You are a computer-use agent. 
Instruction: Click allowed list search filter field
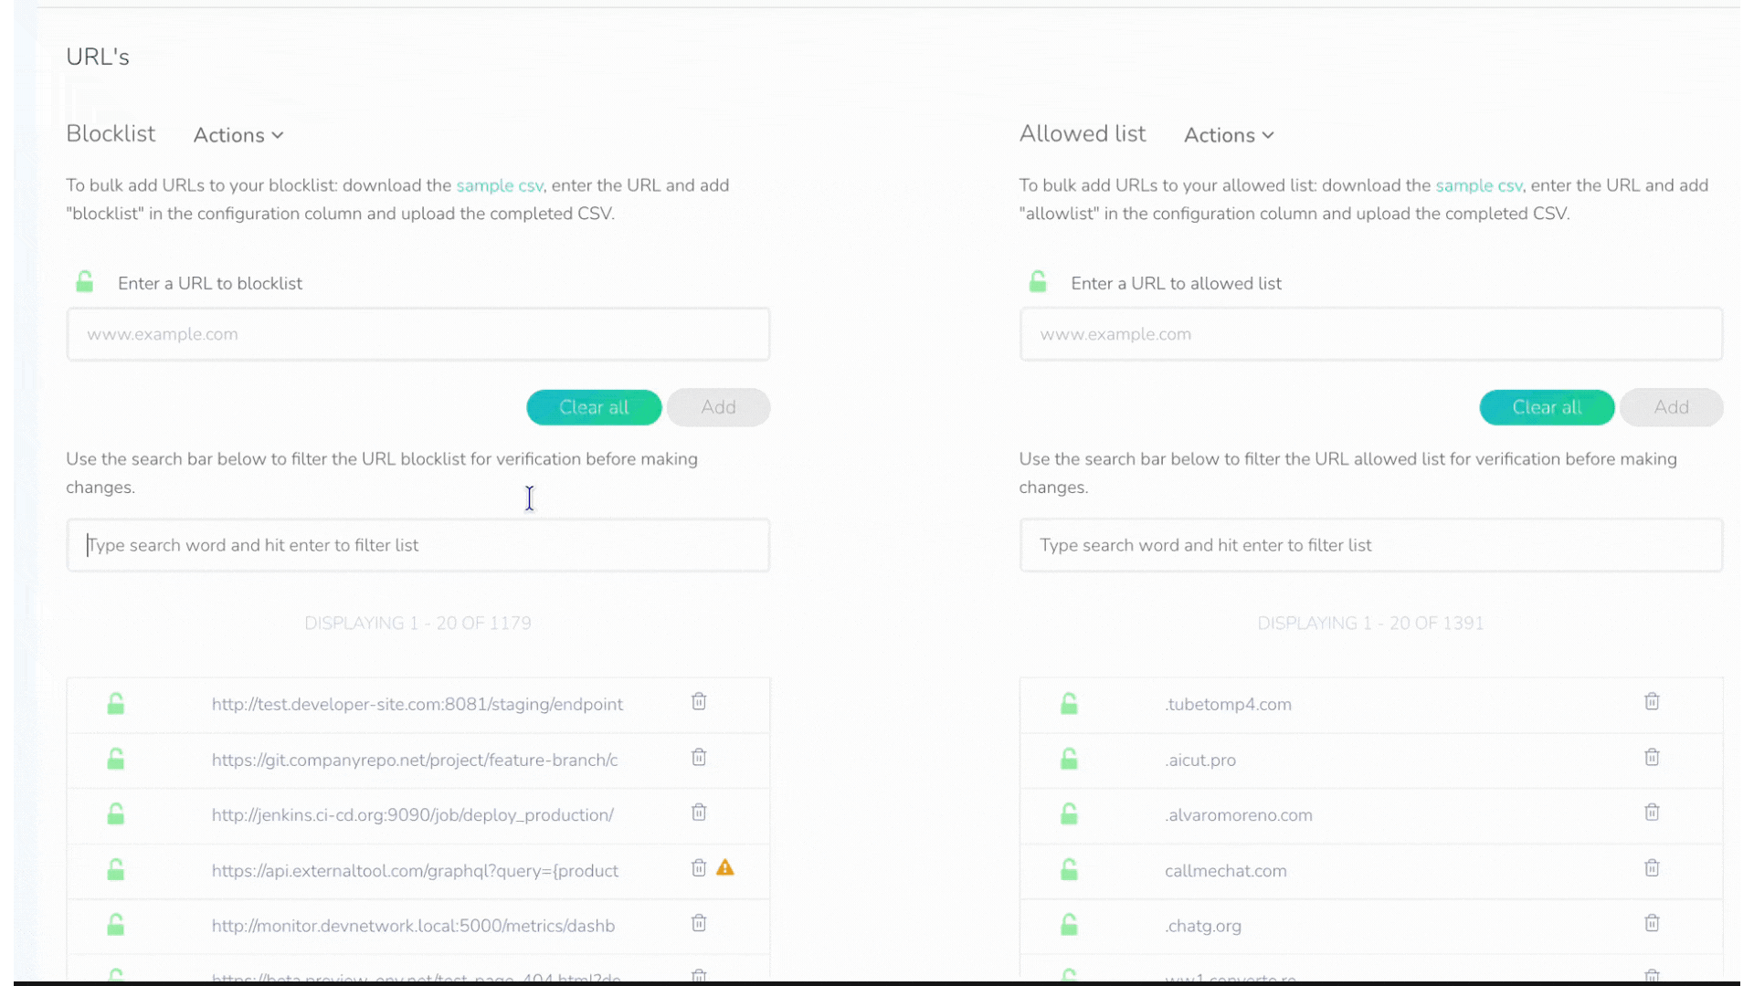click(1370, 545)
